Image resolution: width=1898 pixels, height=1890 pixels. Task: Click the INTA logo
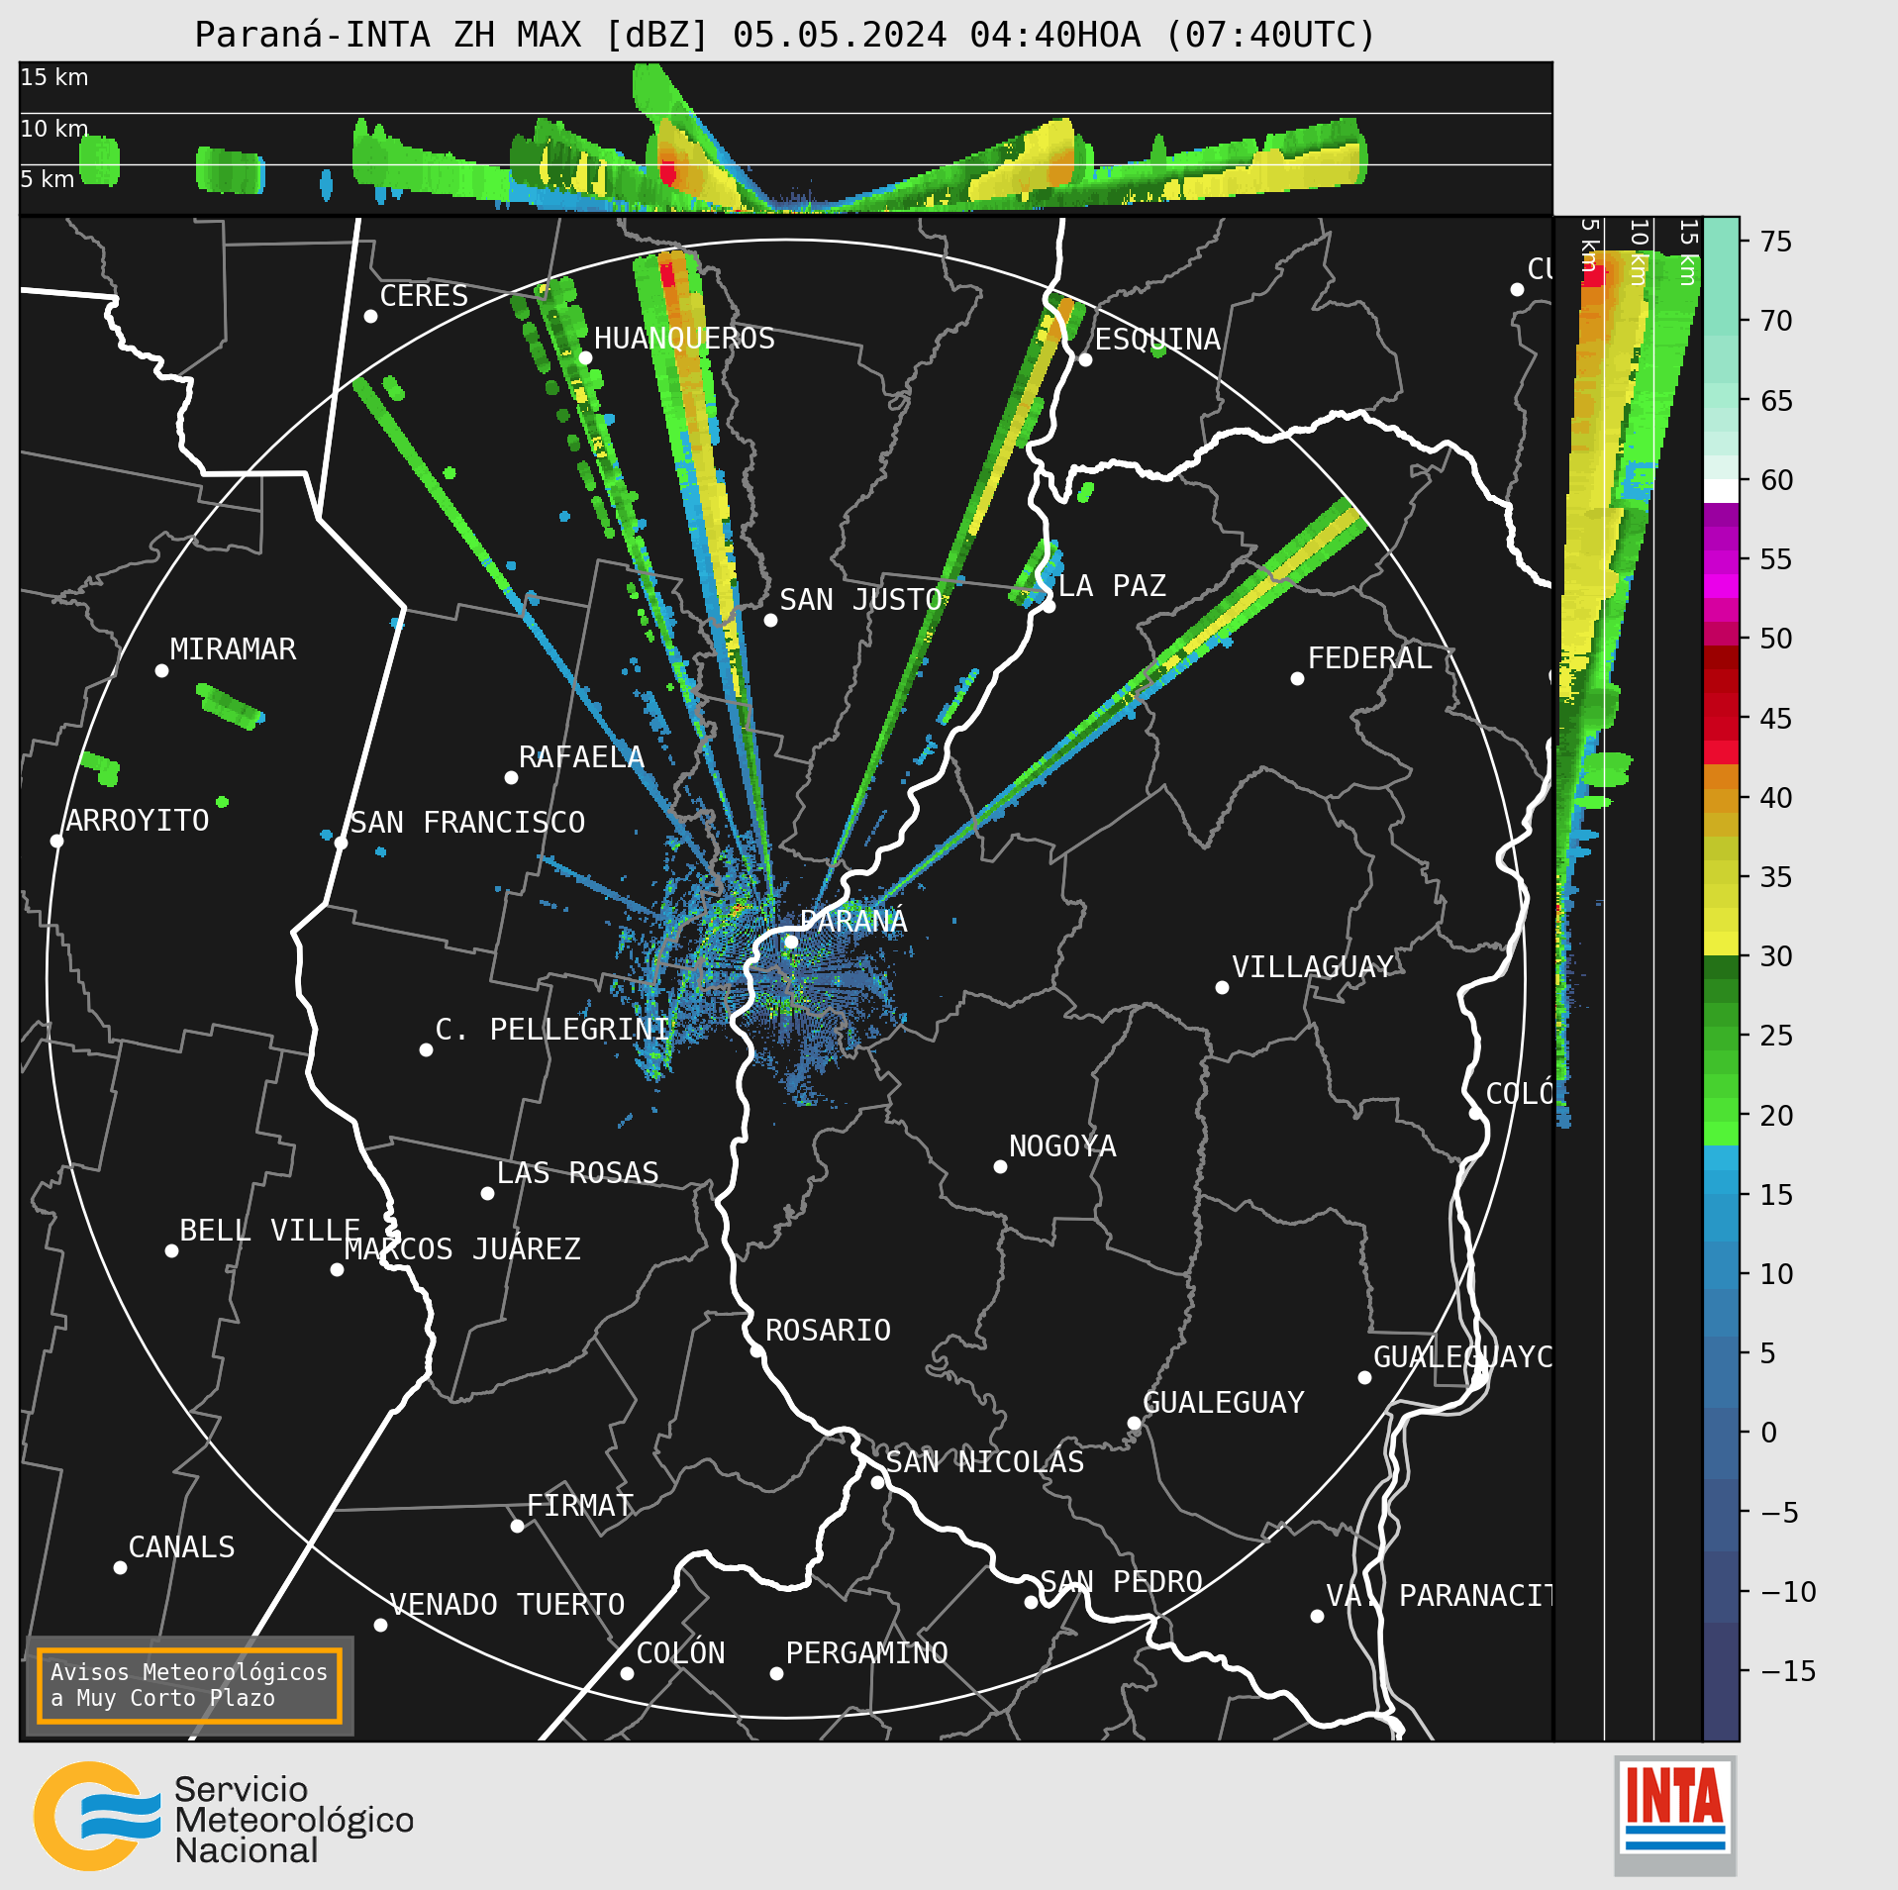click(1675, 1815)
